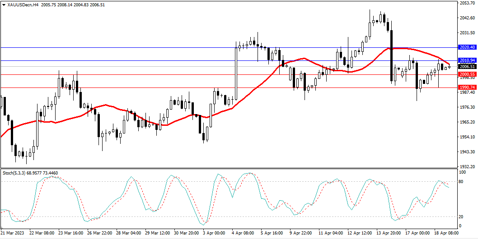
Task: Click the 4 Apr 08:00 time label
Action: 243,233
